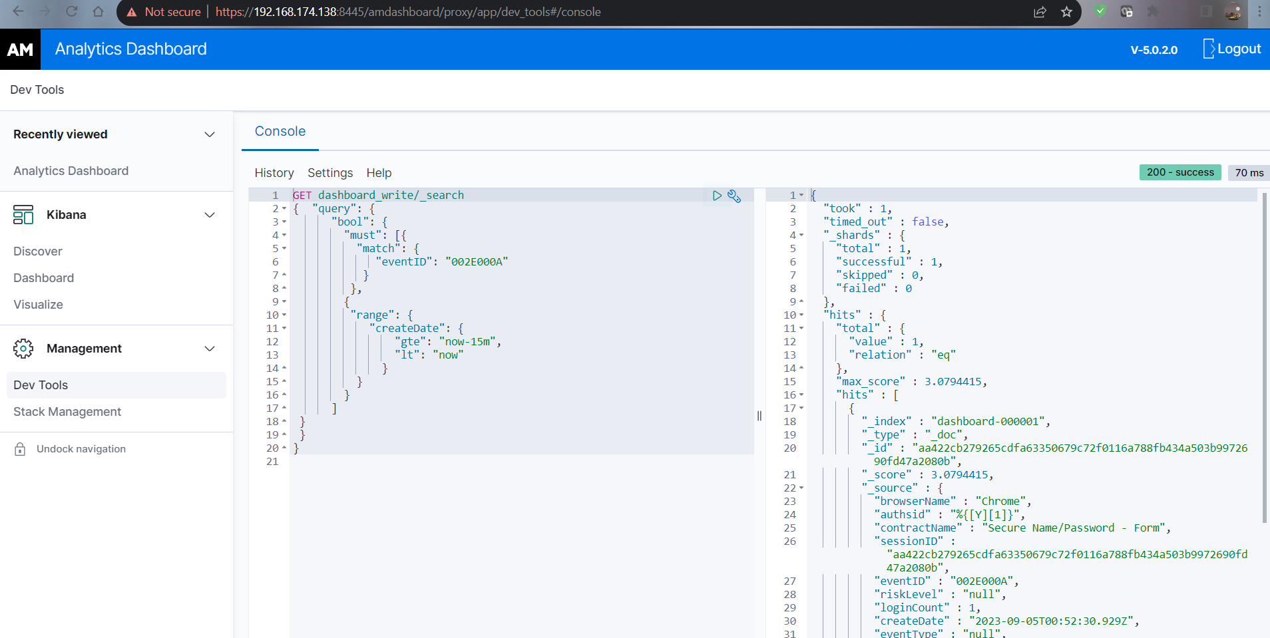Viewport: 1270px width, 638px height.
Task: Fold the hits block on response line 10
Action: coord(801,315)
